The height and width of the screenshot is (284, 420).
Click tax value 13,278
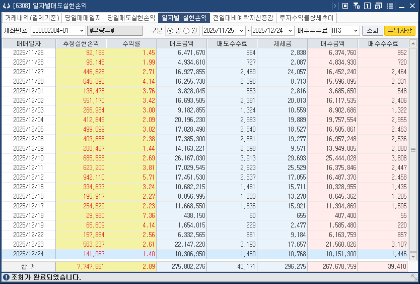[297, 197]
